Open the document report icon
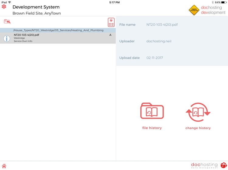This screenshot has height=170, width=228. 111,22
